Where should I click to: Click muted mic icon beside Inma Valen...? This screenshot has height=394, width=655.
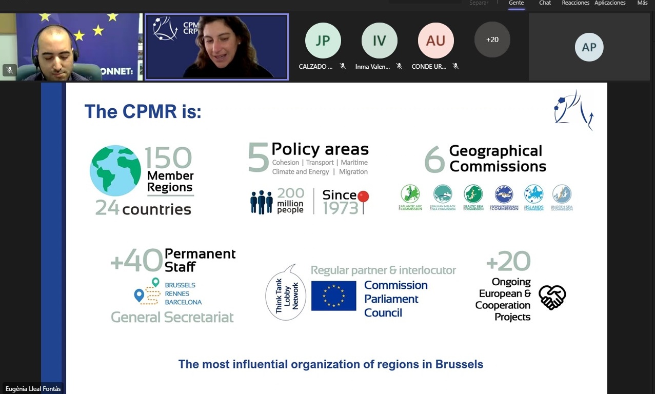tap(400, 67)
